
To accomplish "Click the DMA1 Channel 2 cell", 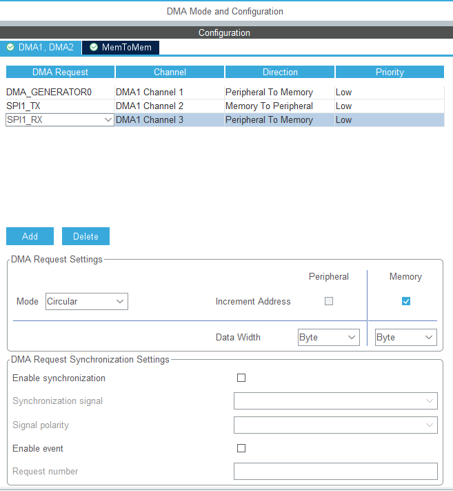I will tap(170, 106).
